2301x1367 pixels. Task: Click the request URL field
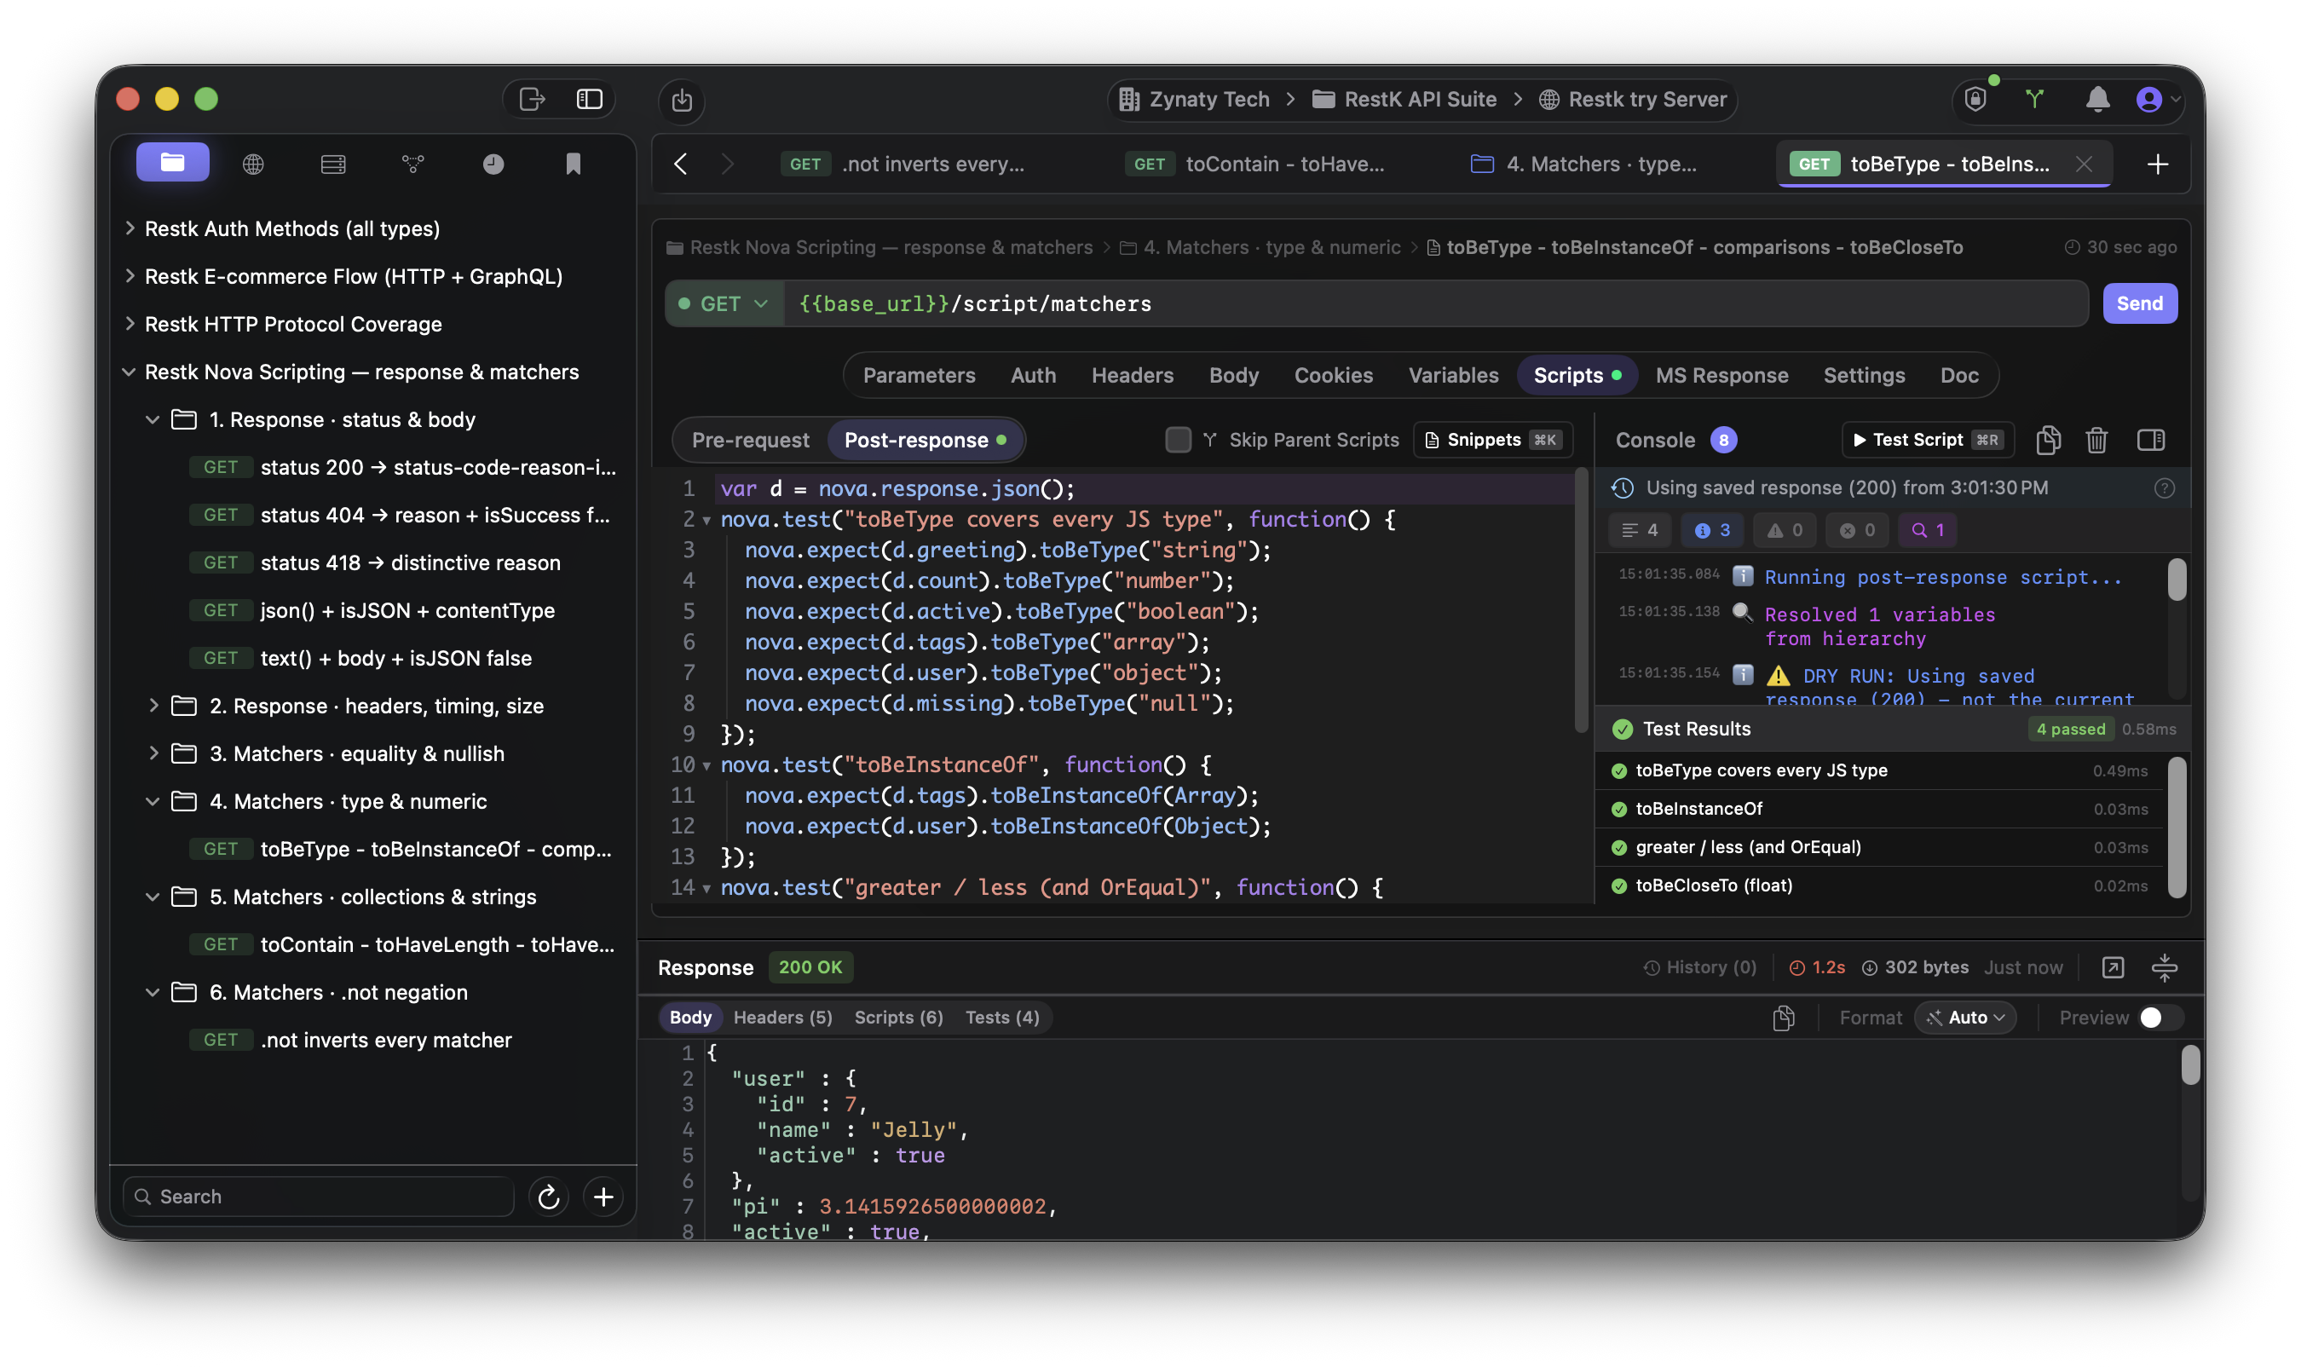click(x=1435, y=303)
